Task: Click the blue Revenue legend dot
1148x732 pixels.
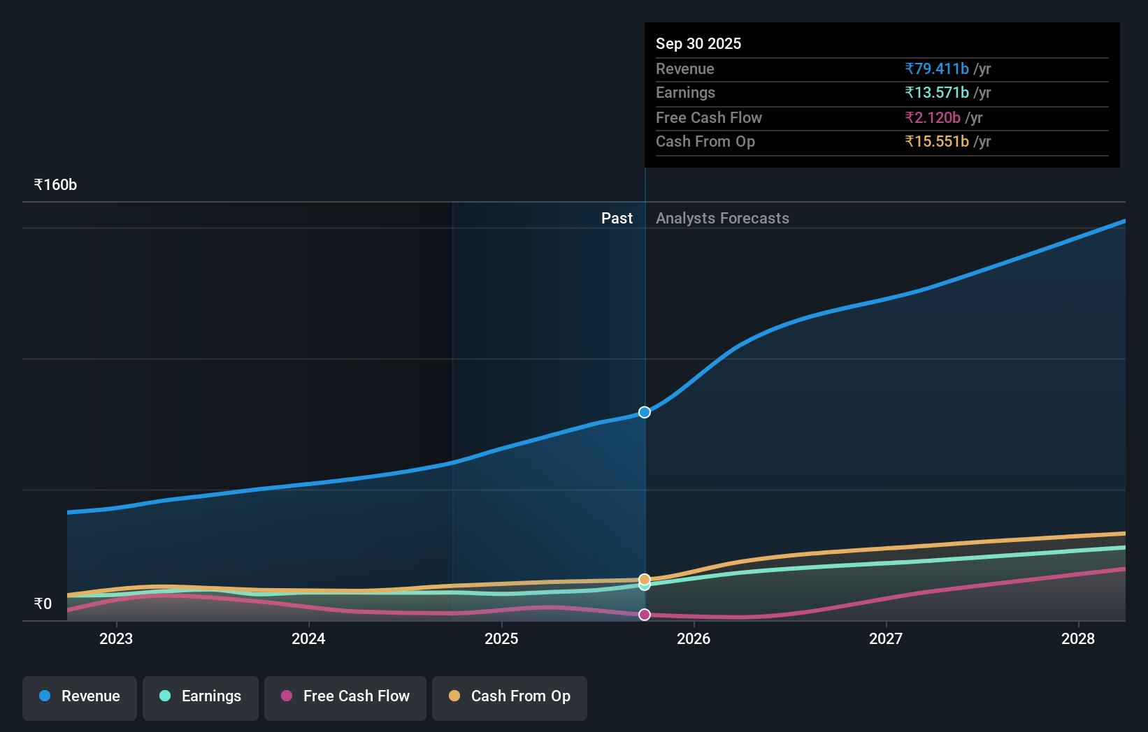Action: pos(43,696)
